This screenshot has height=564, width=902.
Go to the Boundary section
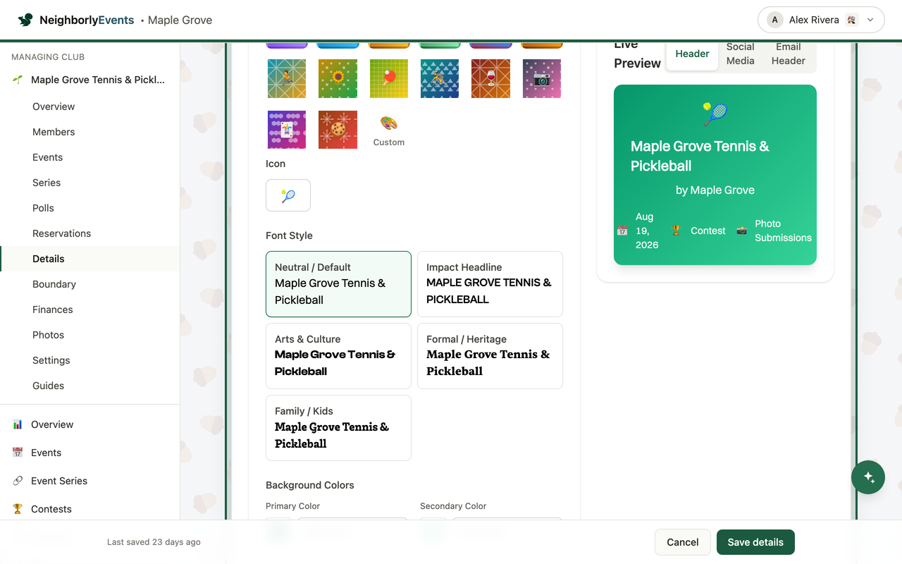click(54, 284)
